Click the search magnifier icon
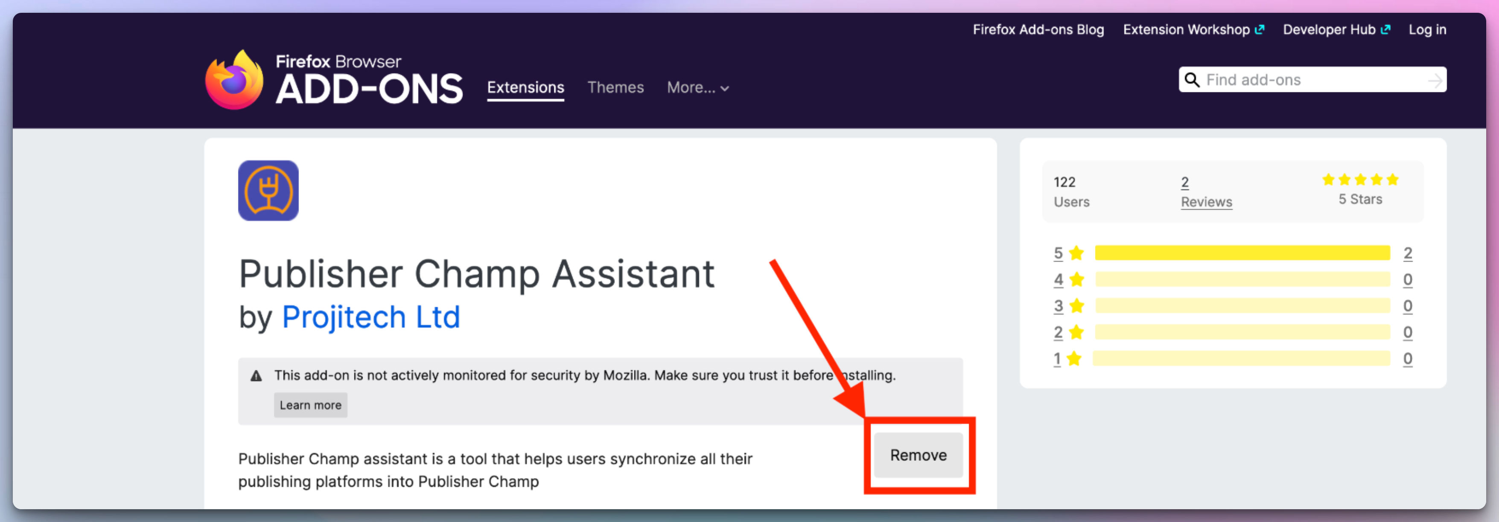 pyautogui.click(x=1193, y=80)
